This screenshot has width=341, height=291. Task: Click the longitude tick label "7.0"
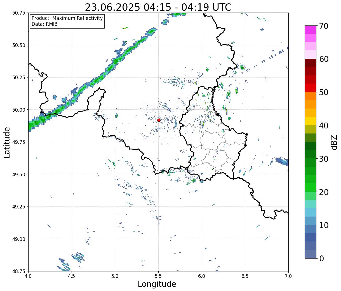click(288, 276)
